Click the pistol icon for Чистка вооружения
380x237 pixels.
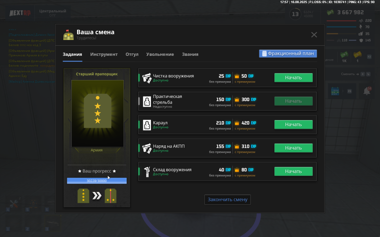pos(147,78)
